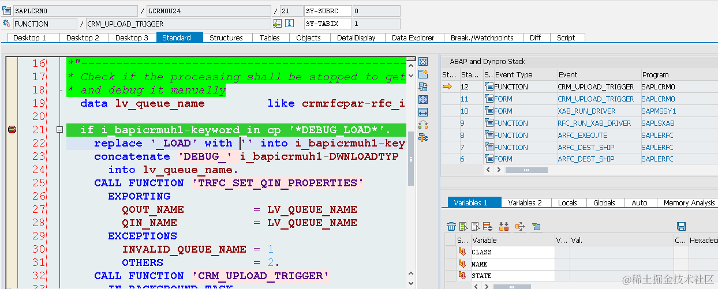Click the gear icon left of FUNCTION field

click(7, 24)
